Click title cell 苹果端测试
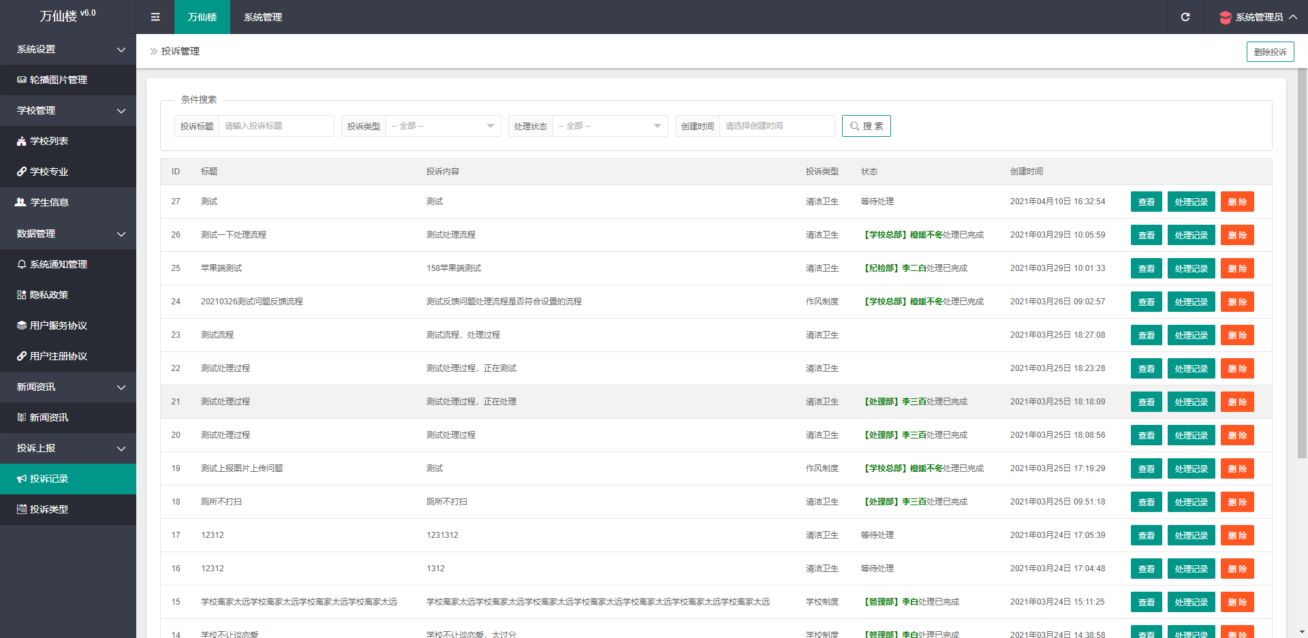This screenshot has width=1308, height=638. coord(221,268)
